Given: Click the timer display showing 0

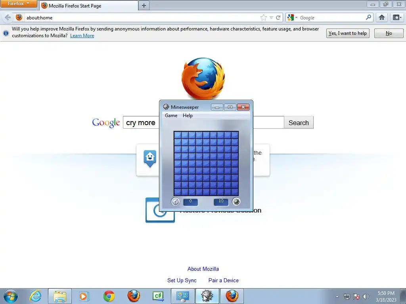Looking at the screenshot, I should [x=191, y=202].
